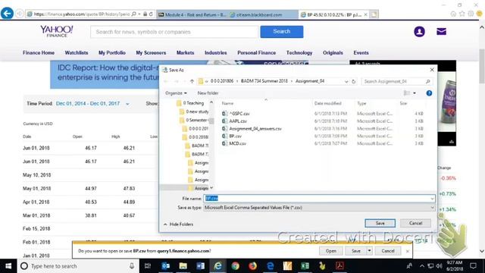
Task: Open the browser Home icon
Action: tap(453, 14)
